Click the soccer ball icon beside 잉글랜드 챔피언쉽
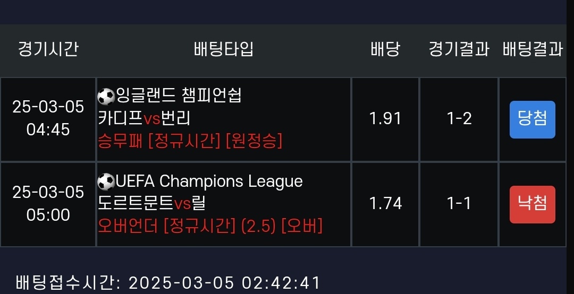This screenshot has height=294, width=574. click(x=106, y=97)
